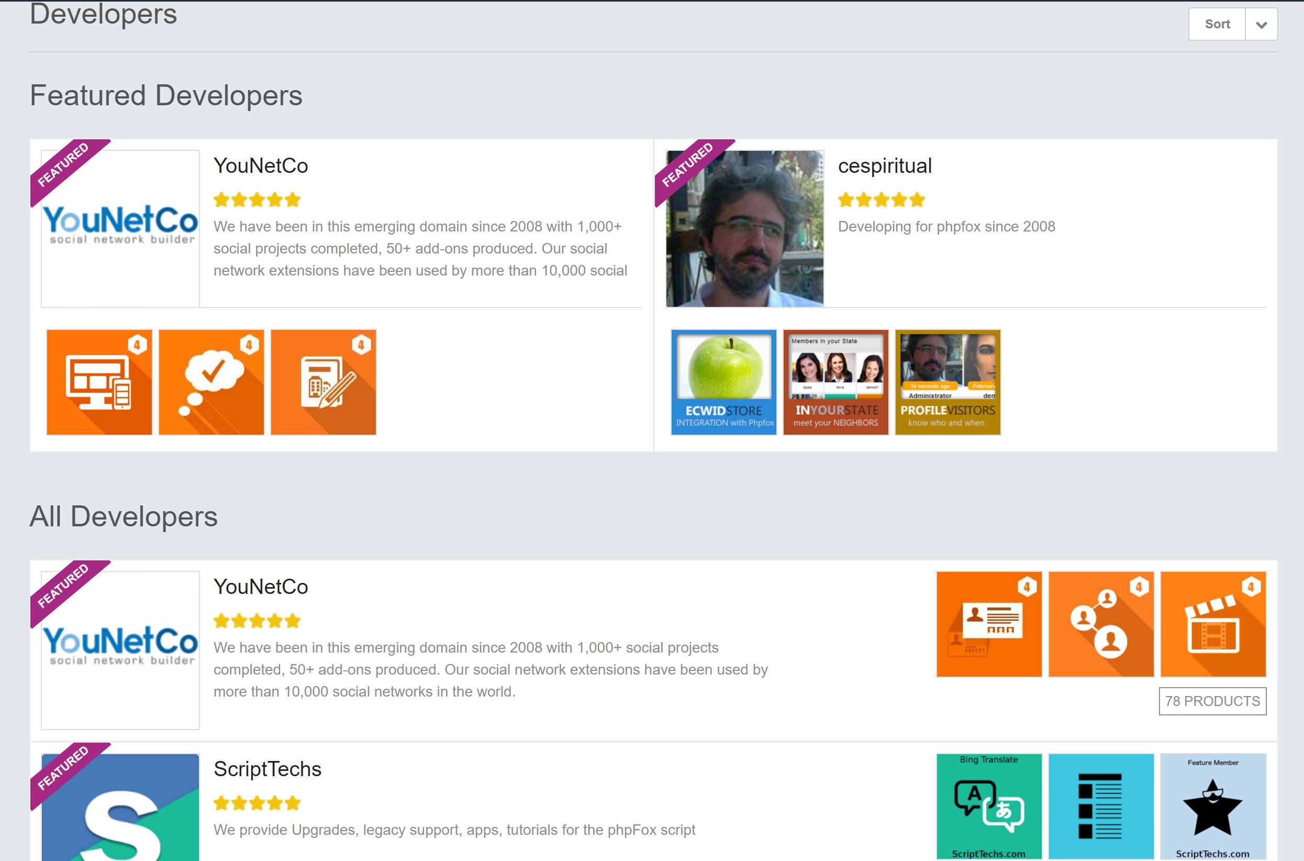Open the YouNetCo developer profile link
The image size is (1304, 861).
(261, 166)
